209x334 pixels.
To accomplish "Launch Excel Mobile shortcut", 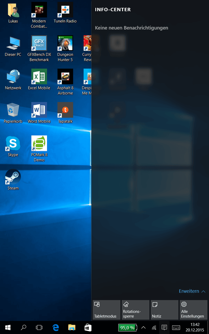I will [39, 79].
